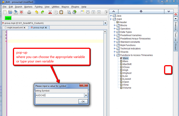This screenshot has width=179, height=116.
Task: Open the View menu
Action: tap(47, 7)
